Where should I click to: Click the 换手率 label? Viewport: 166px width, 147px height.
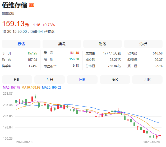[x=7, y=66]
